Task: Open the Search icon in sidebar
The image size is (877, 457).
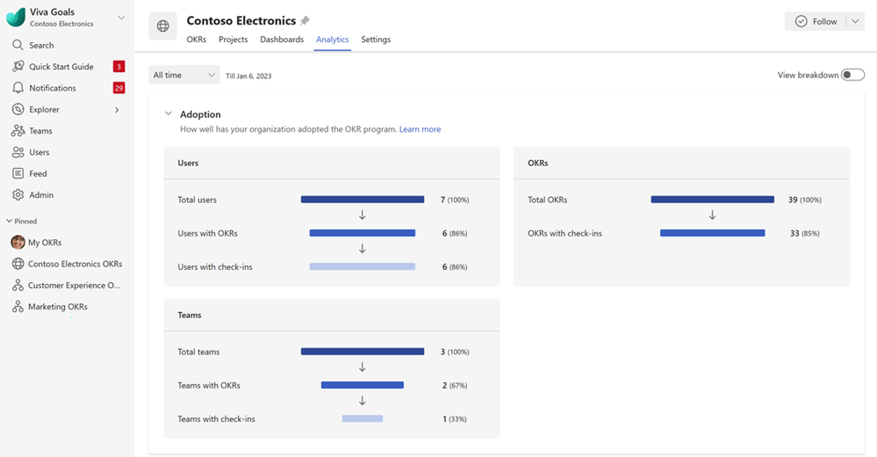Action: coord(18,45)
